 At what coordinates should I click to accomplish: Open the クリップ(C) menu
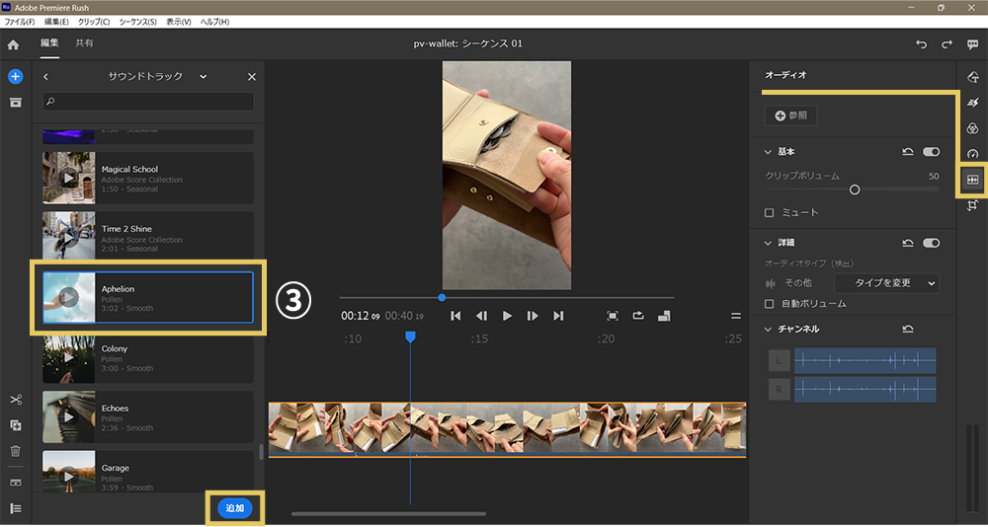tap(94, 22)
